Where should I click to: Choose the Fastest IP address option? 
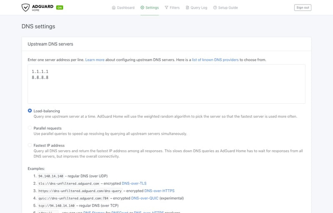point(30,145)
